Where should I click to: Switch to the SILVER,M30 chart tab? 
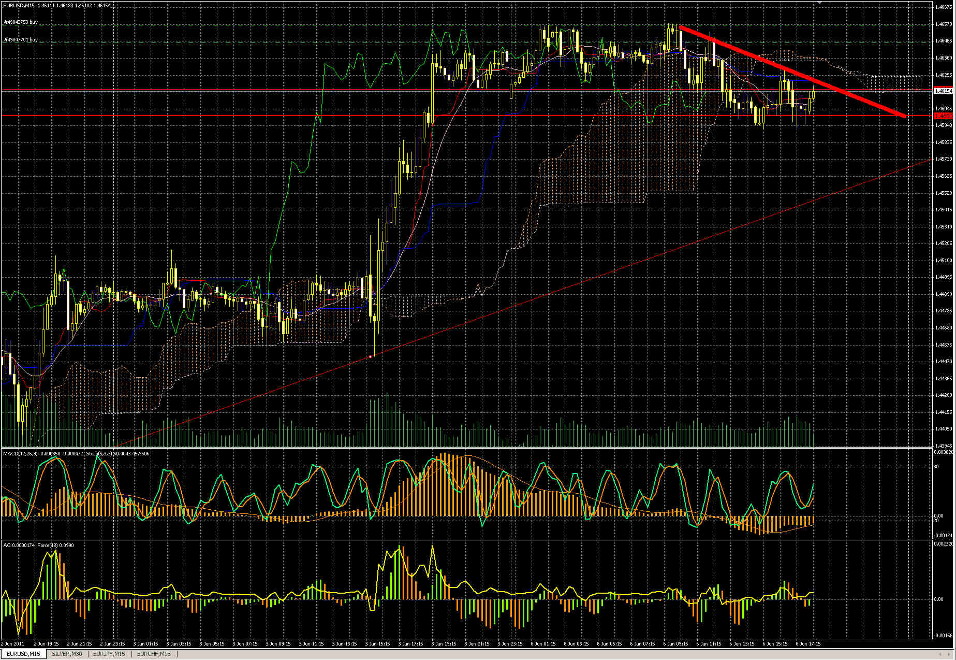click(x=67, y=654)
